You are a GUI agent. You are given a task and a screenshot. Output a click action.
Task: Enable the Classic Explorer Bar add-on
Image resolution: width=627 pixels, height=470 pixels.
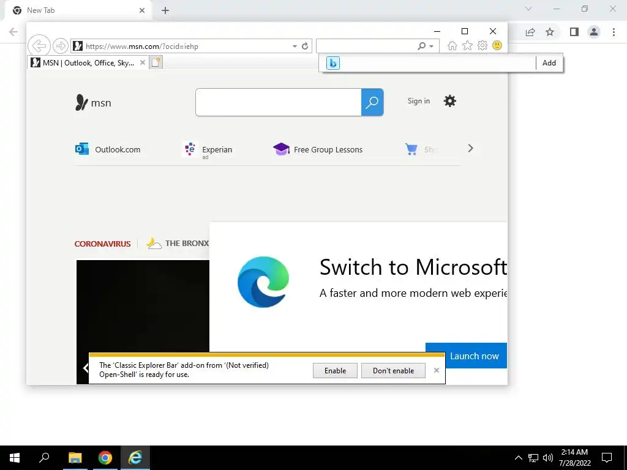[335, 370]
